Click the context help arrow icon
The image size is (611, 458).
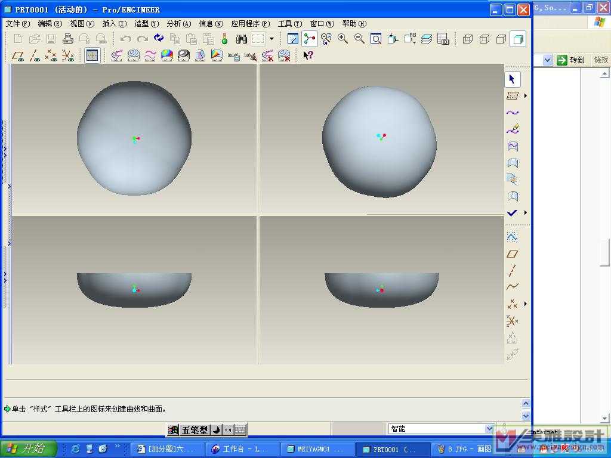pos(308,55)
